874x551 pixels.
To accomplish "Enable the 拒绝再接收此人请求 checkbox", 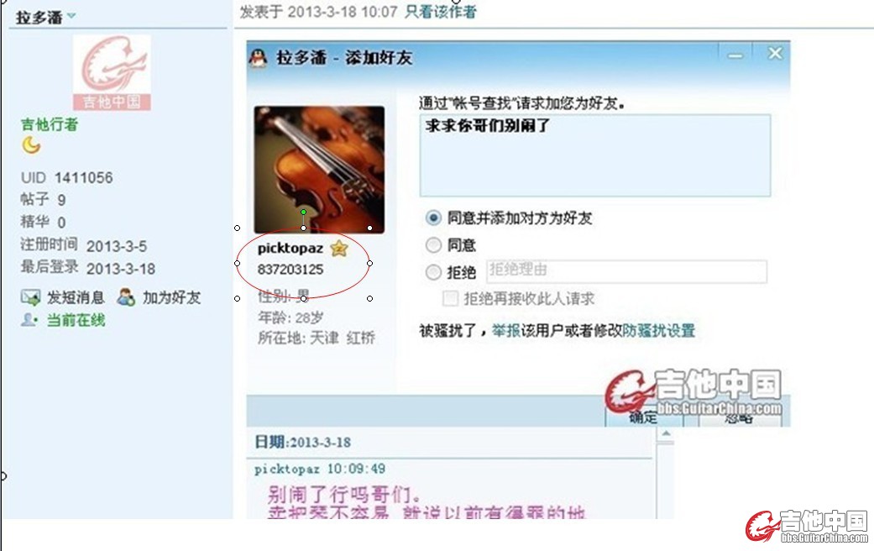I will coord(450,298).
